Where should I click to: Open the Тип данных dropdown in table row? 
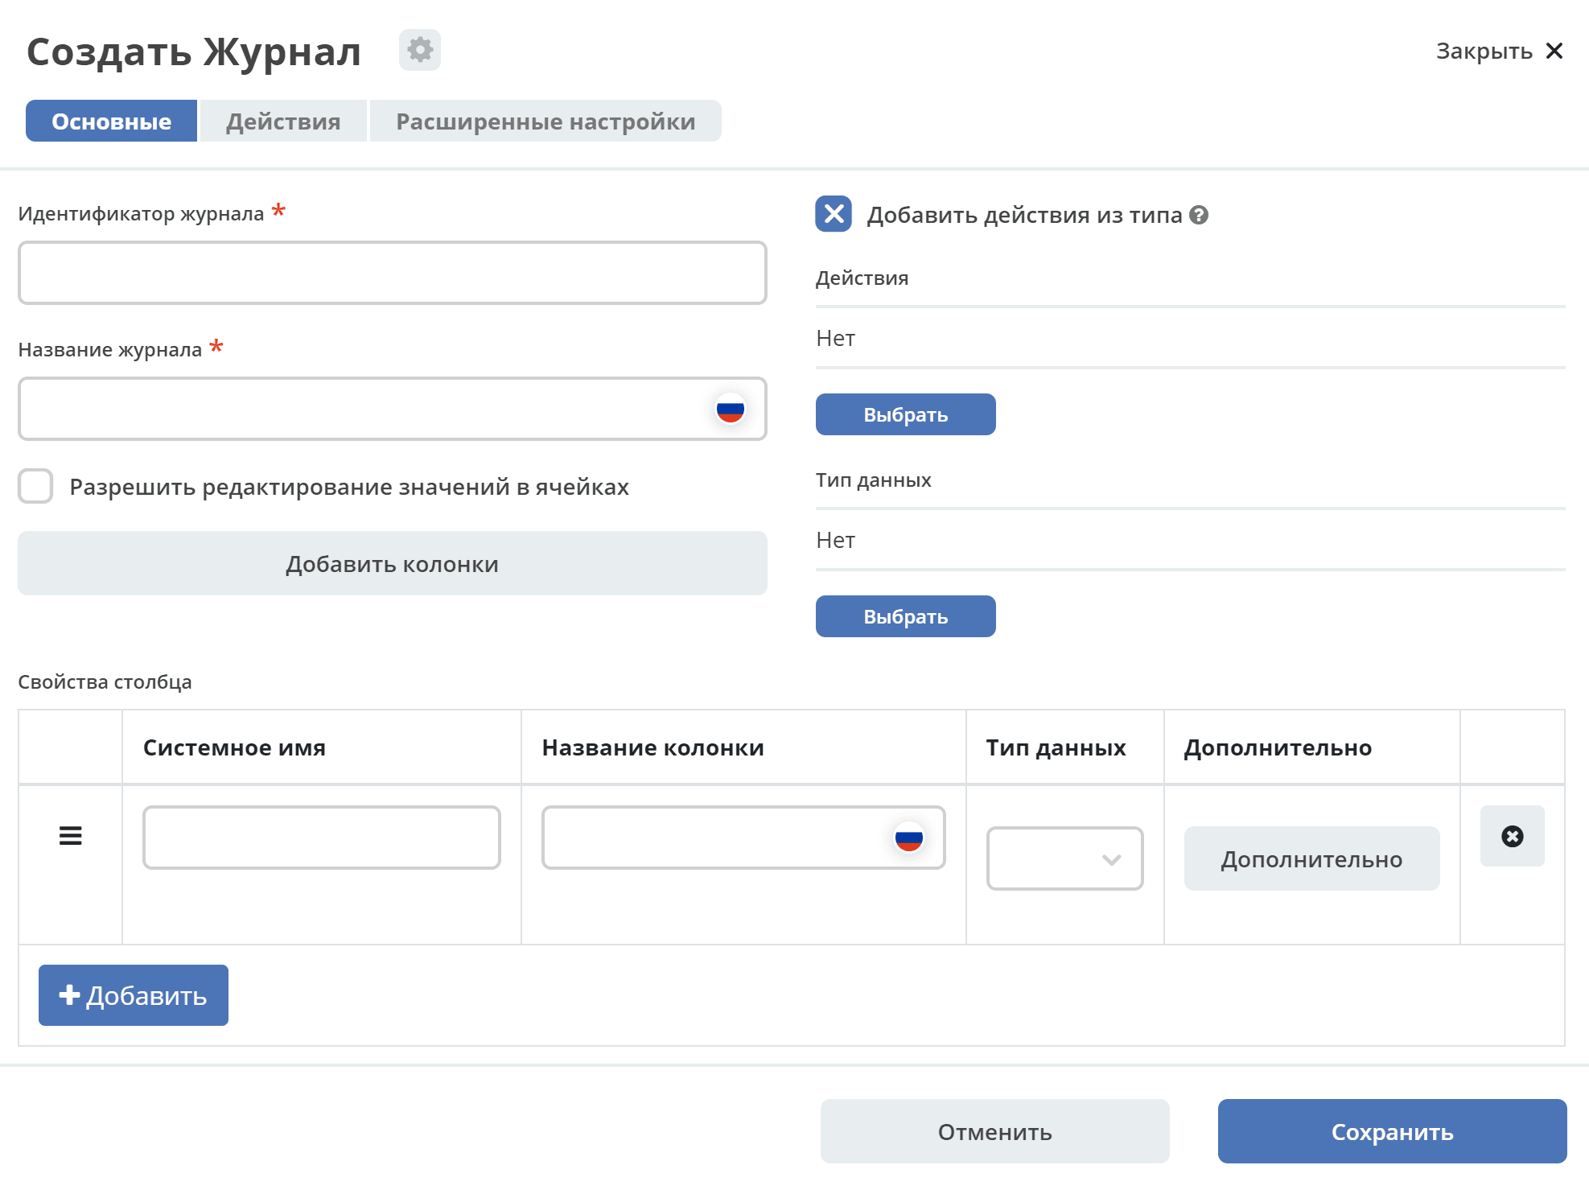pyautogui.click(x=1065, y=858)
